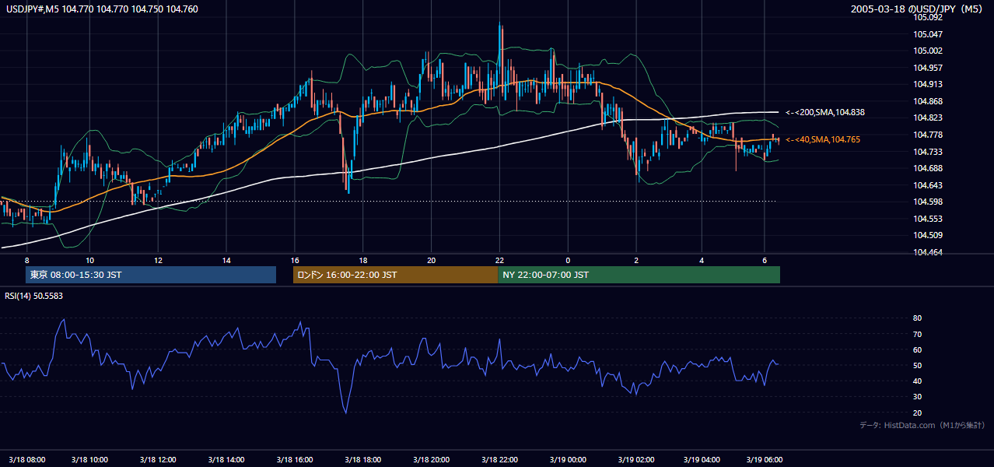This screenshot has width=994, height=467.
Task: Click price axis label 104.688
Action: 926,168
